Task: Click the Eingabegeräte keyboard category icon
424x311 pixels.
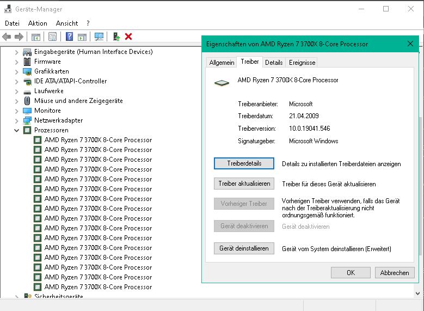Action: pyautogui.click(x=27, y=52)
